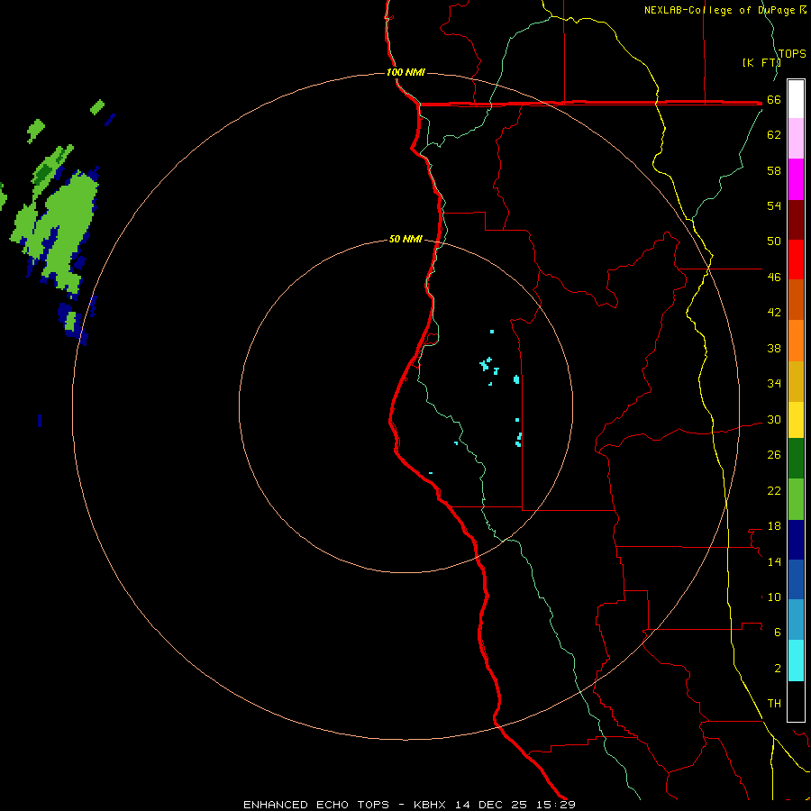This screenshot has height=811, width=811.
Task: Pick the light green legend swatch
Action: click(796, 499)
